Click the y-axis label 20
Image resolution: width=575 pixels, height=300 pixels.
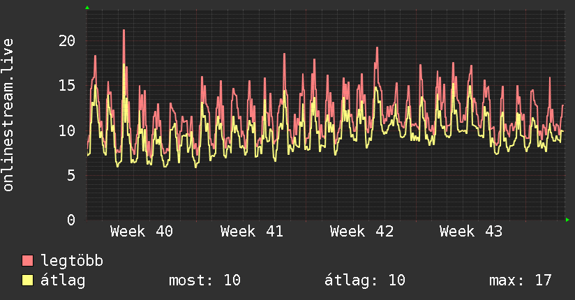click(67, 40)
